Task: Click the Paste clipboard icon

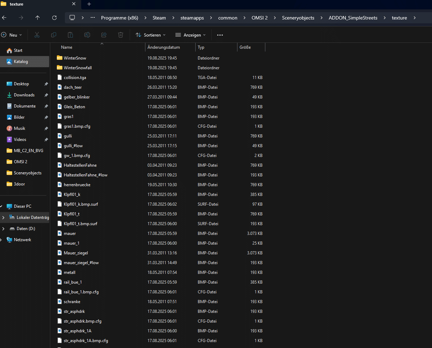Action: click(x=70, y=35)
